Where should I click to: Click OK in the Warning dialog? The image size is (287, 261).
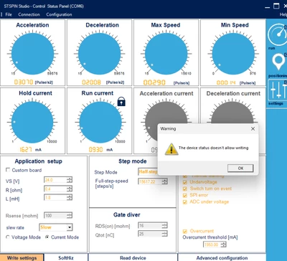click(x=240, y=168)
